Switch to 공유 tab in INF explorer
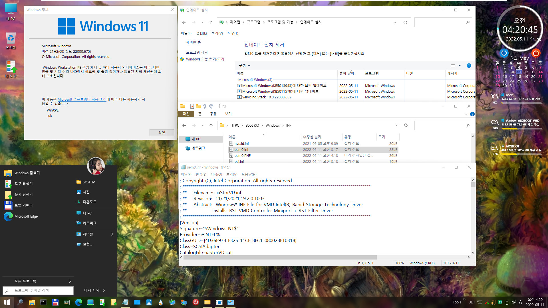This screenshot has height=308, width=548. 213,114
